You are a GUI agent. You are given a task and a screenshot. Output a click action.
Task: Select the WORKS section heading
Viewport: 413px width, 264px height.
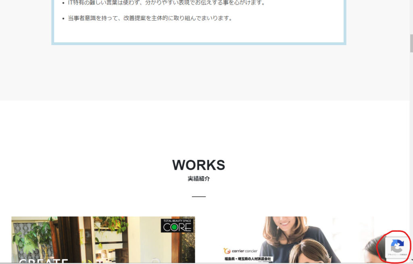tap(198, 165)
